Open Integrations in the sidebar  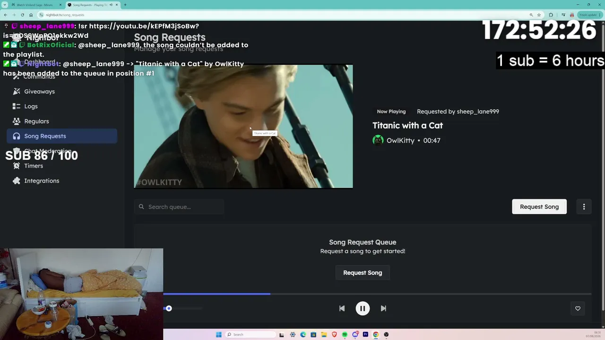click(x=62, y=181)
